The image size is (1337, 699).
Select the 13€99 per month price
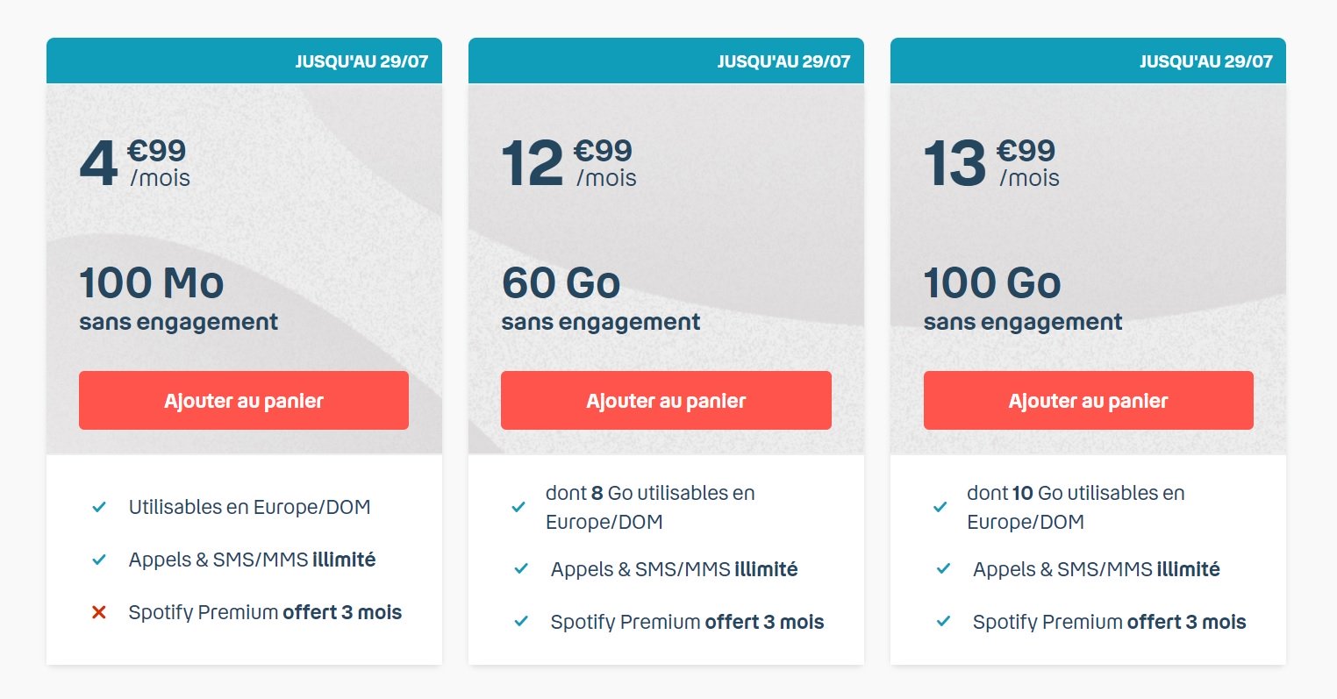[x=991, y=163]
